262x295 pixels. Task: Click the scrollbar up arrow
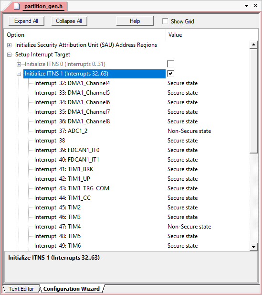click(x=253, y=44)
